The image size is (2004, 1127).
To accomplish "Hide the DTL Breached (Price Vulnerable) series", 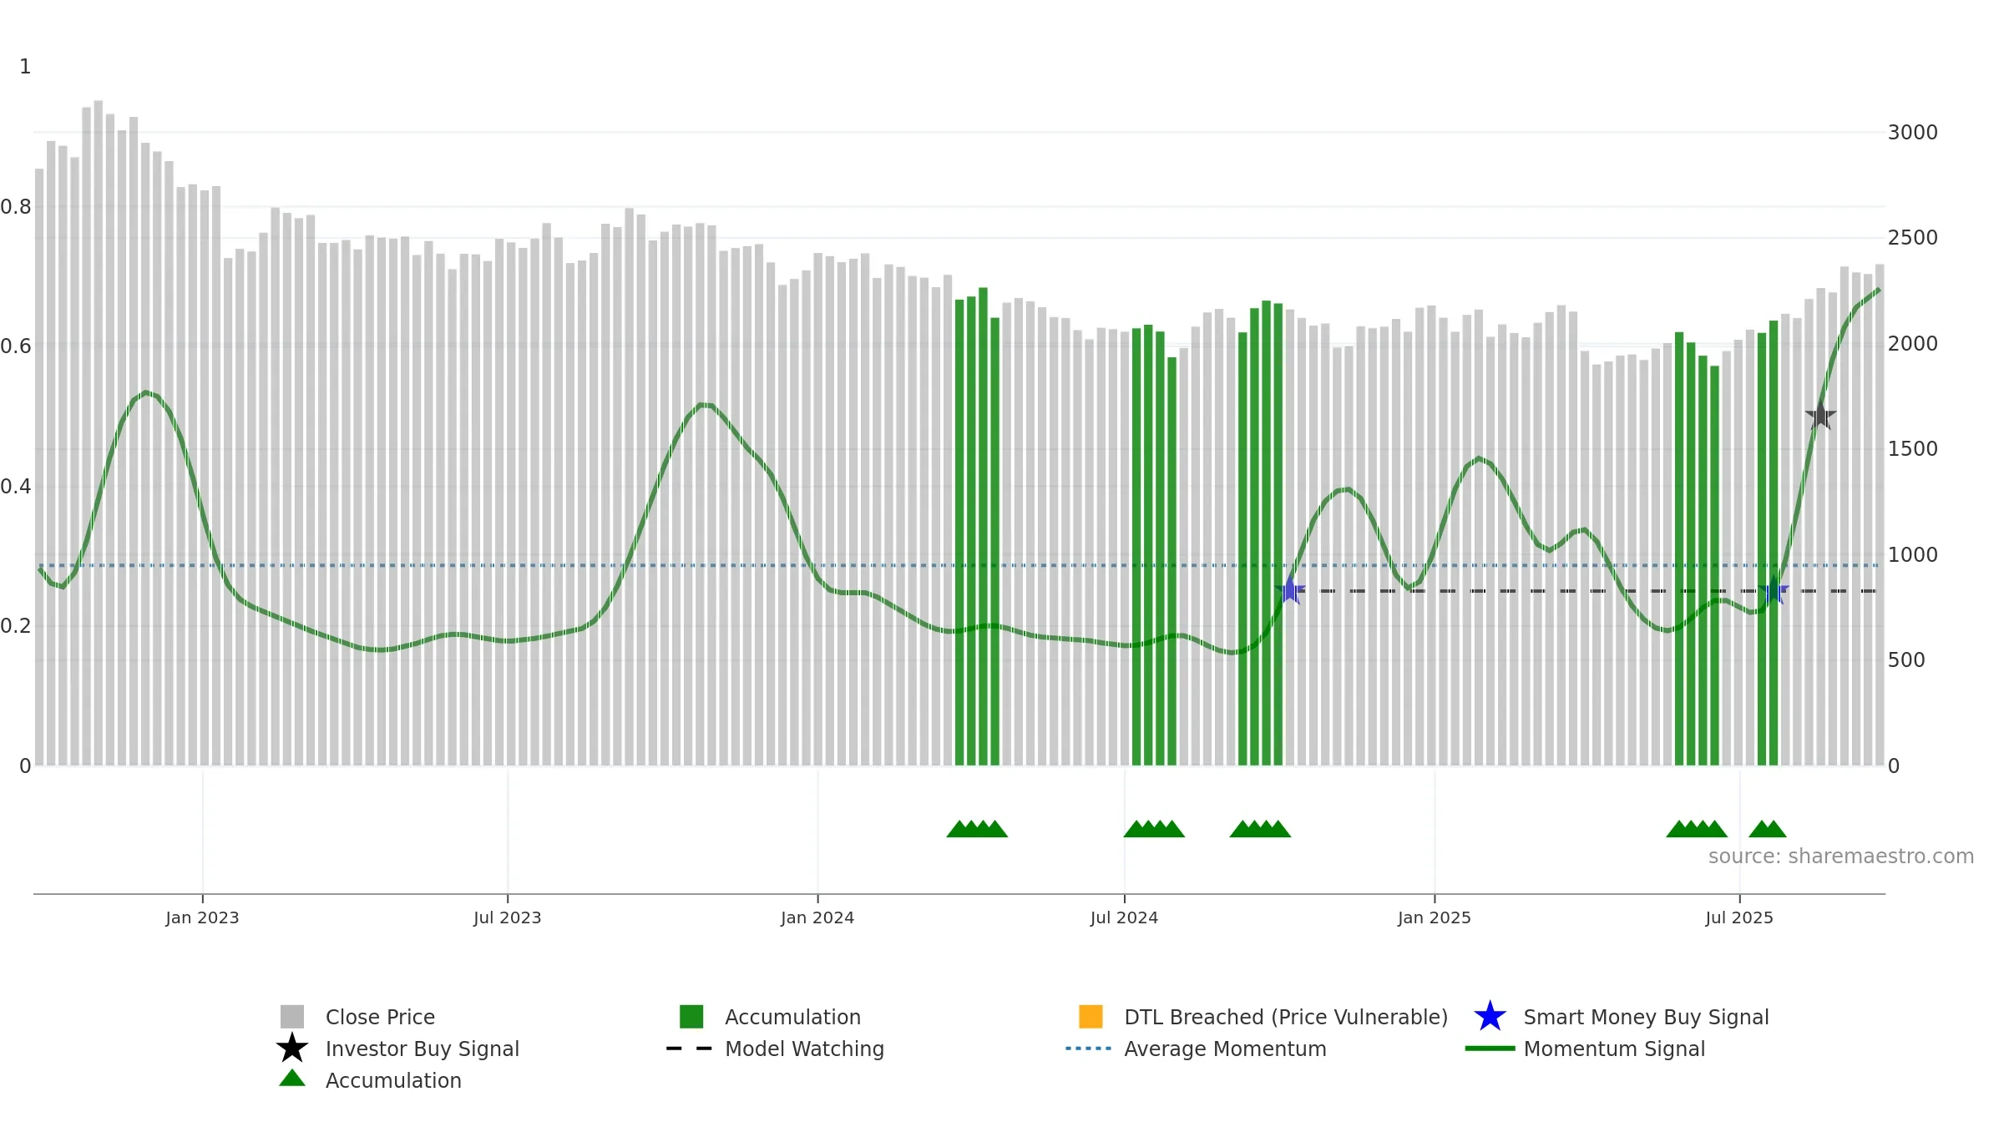I will (1263, 1017).
